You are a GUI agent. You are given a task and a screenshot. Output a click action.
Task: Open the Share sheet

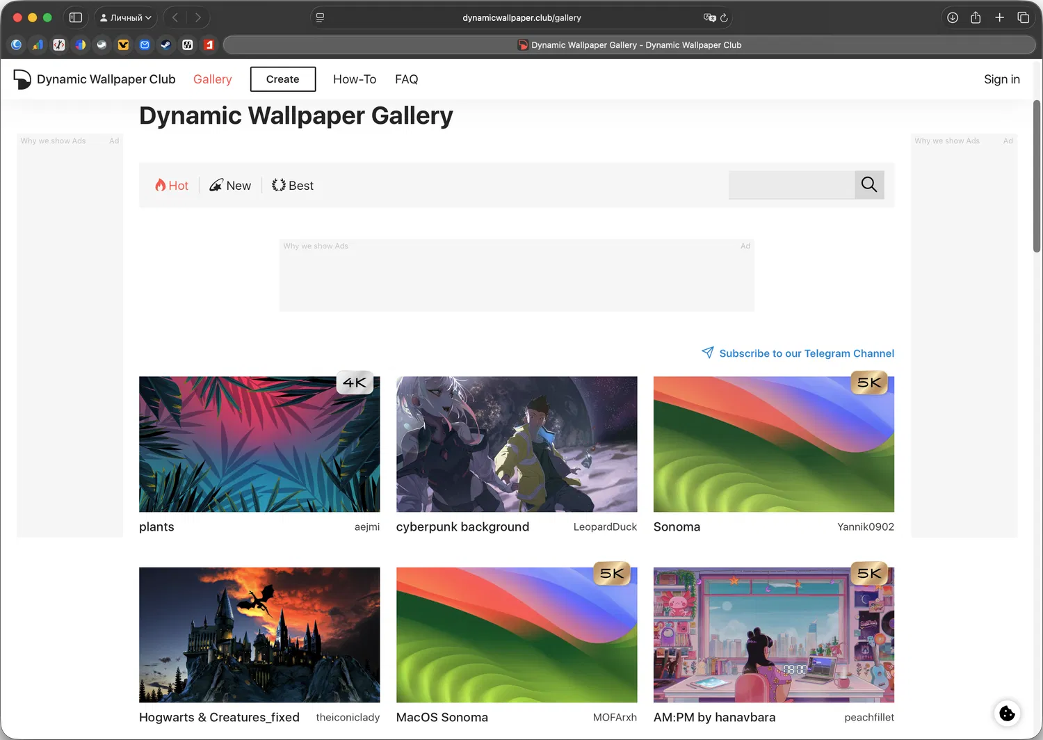(976, 17)
